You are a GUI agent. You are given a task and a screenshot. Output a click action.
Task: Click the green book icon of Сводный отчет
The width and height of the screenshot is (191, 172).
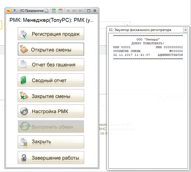click(x=23, y=80)
